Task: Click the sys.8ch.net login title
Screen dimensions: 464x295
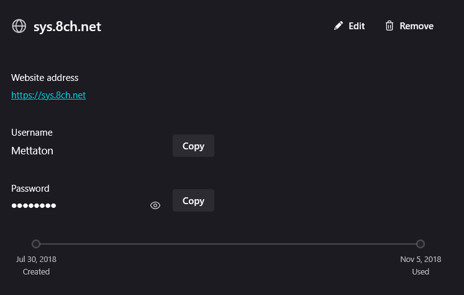Action: pos(67,27)
